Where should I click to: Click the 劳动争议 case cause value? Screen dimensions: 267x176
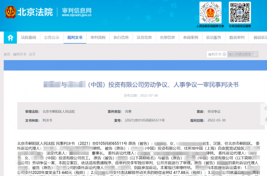[214, 112]
